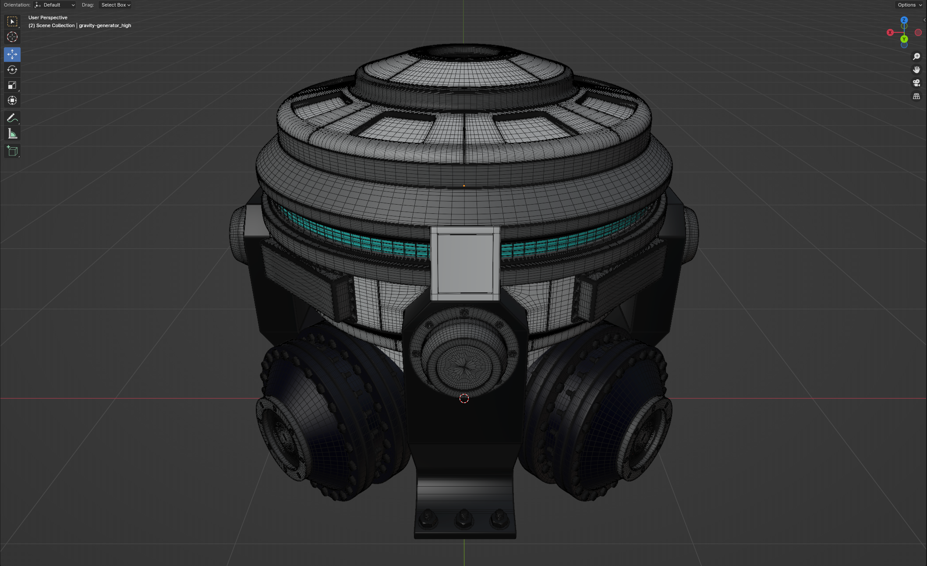Click the User Perspective label

pyautogui.click(x=48, y=18)
